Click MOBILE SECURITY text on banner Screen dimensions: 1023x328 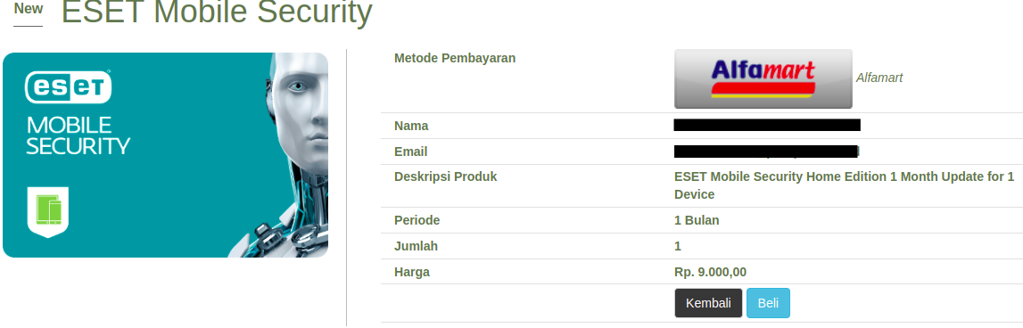78,135
